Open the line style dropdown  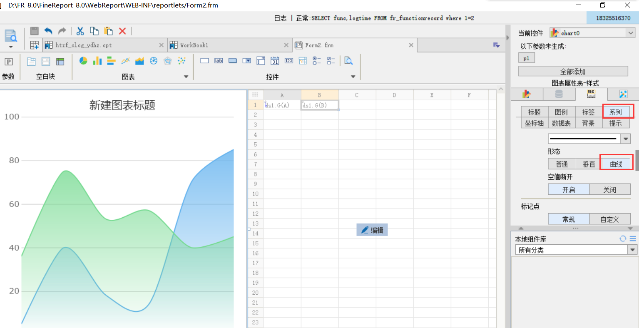[x=626, y=139]
